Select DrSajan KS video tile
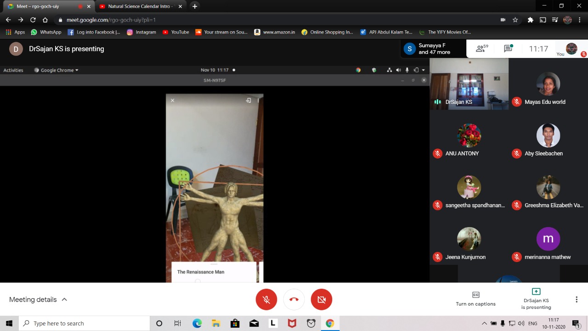Screen dimensions: 588x331 [469, 84]
